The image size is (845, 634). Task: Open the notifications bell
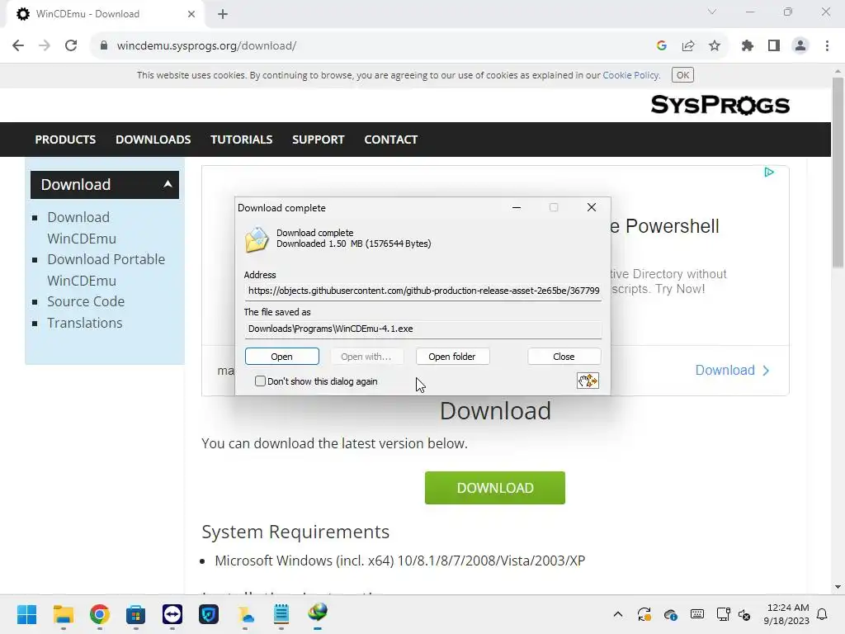pos(823,614)
